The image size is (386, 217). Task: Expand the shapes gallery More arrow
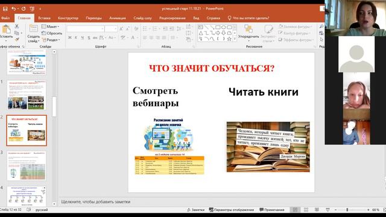tap(235, 39)
